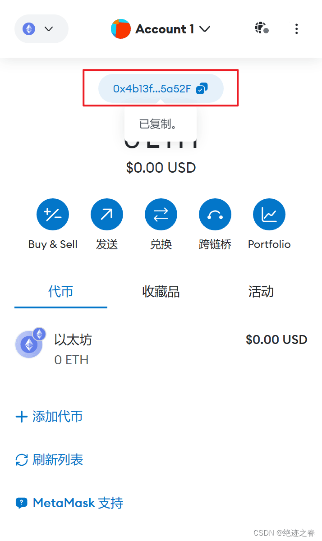This screenshot has width=322, height=541.
Task: Click the 跨链桥 bridge icon
Action: click(215, 214)
